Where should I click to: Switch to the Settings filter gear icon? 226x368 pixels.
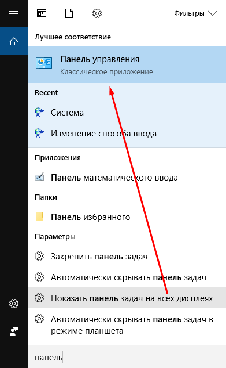97,13
